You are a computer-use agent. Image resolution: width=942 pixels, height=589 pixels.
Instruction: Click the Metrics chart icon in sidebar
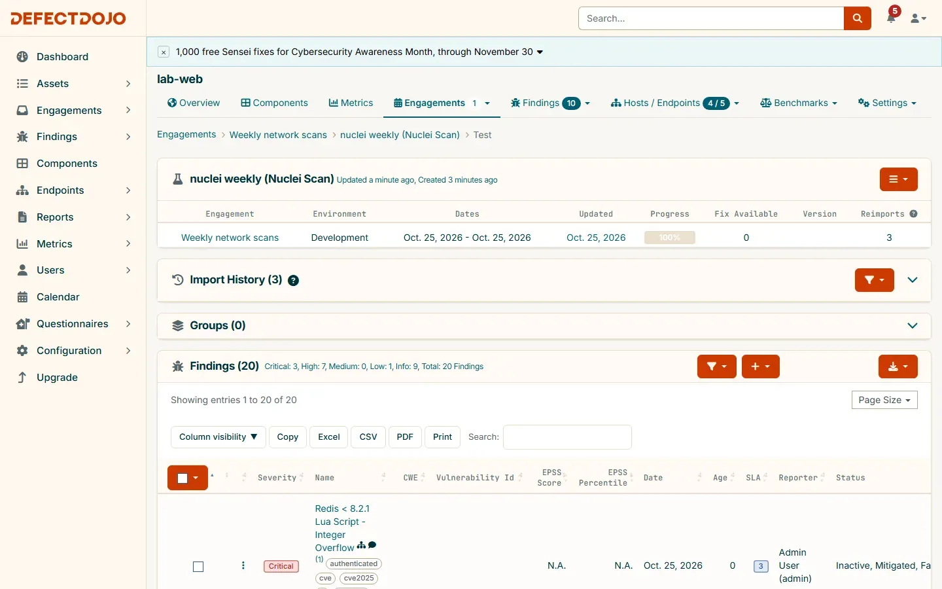[x=22, y=244]
